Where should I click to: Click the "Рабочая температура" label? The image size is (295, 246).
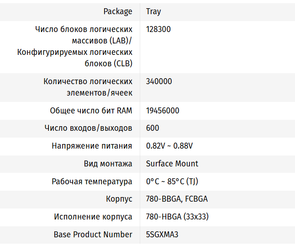[x=92, y=182]
